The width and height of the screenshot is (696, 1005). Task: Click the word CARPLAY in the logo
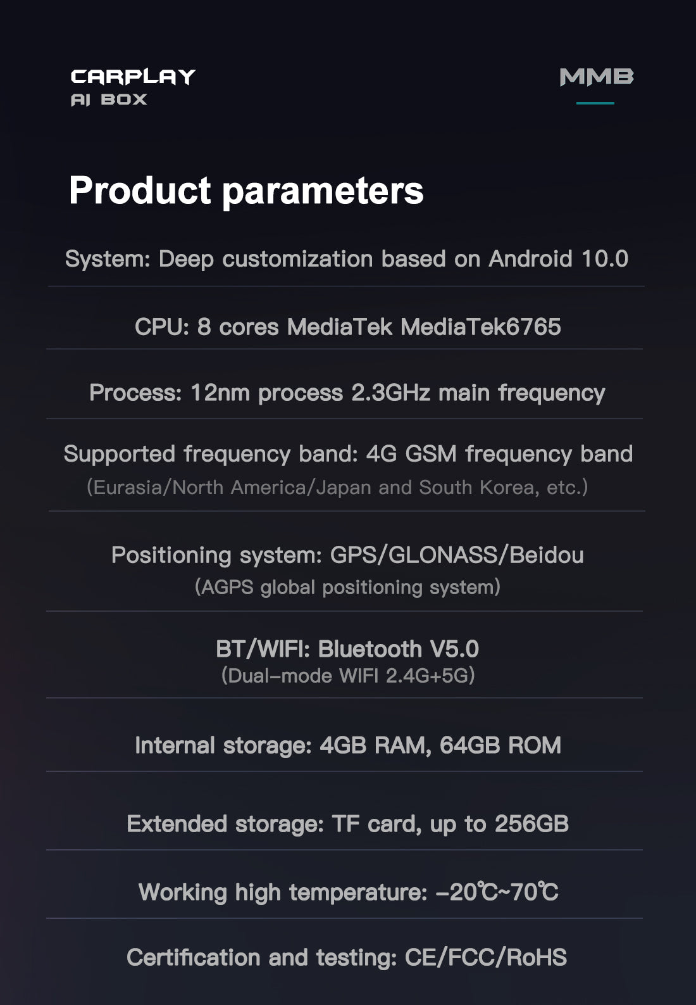click(x=133, y=77)
